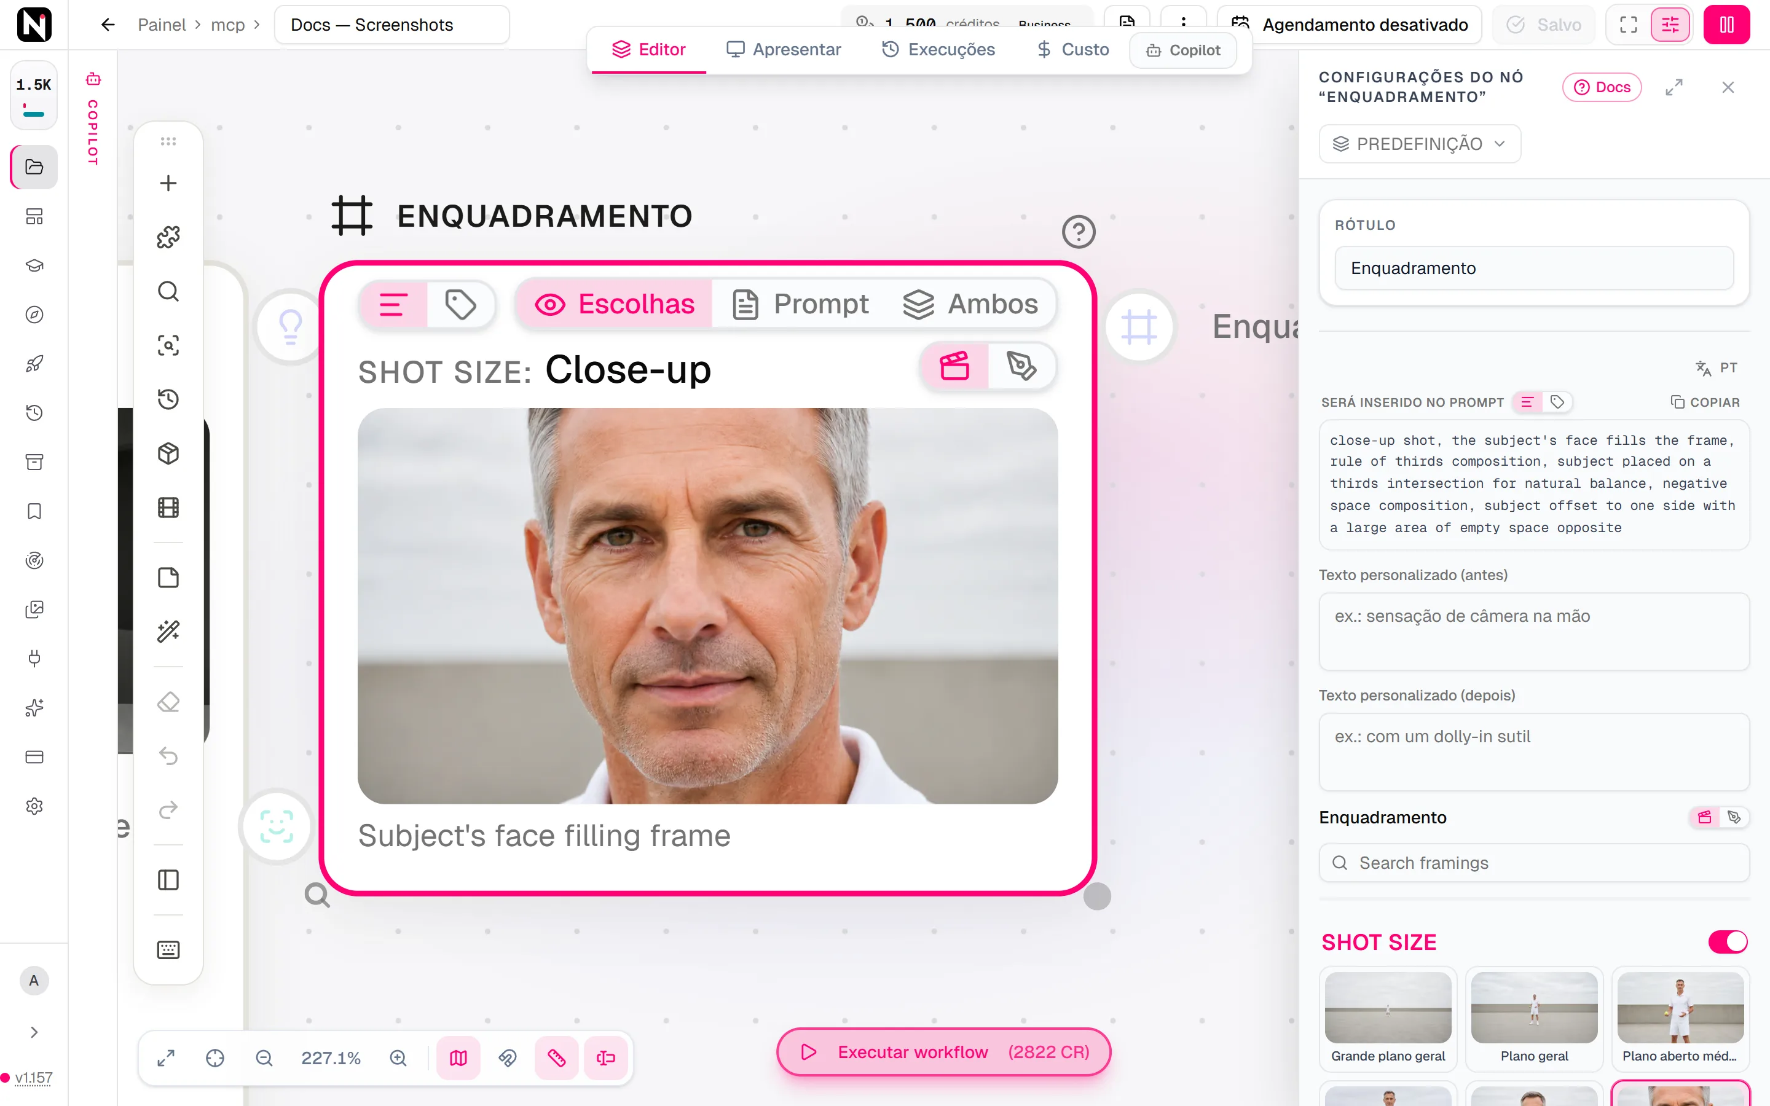Select the Prompt tab on the node
1770x1106 pixels.
801,304
